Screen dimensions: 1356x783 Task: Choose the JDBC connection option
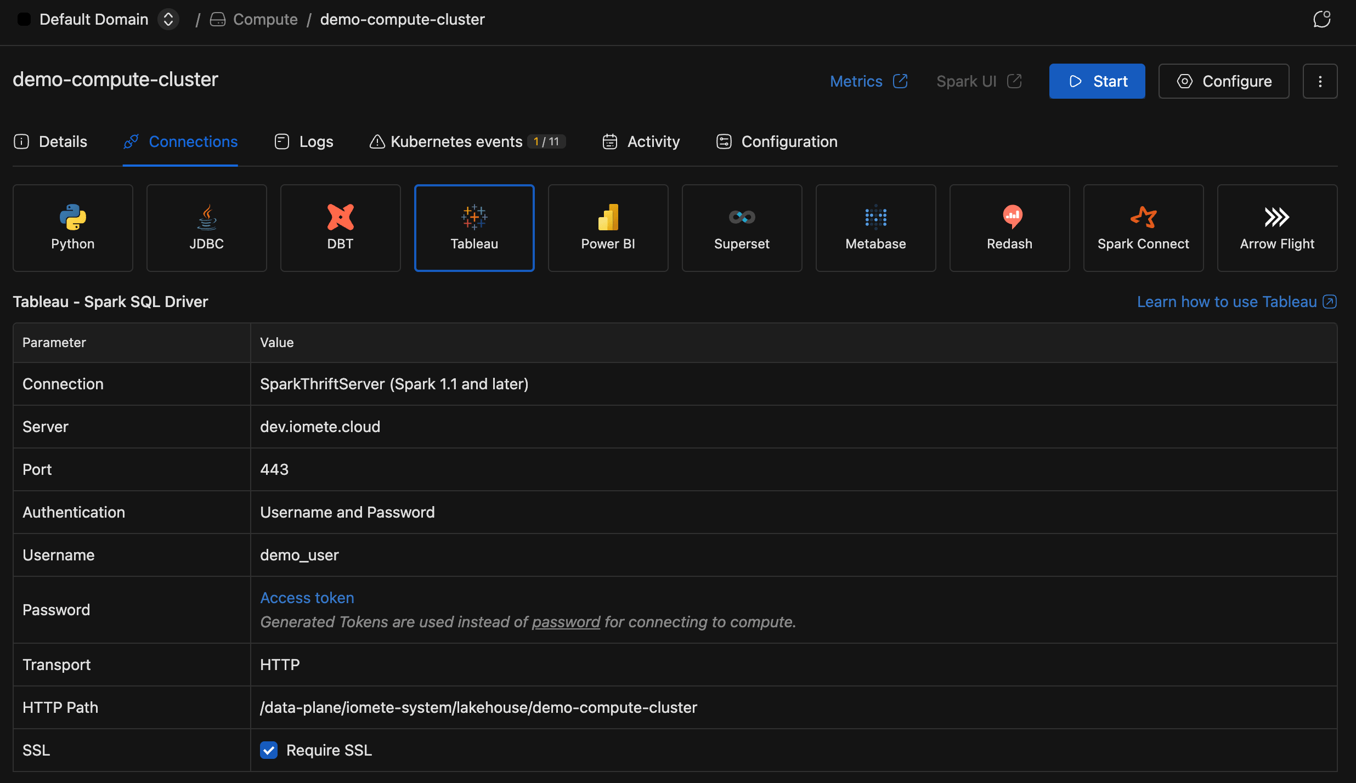pos(206,228)
